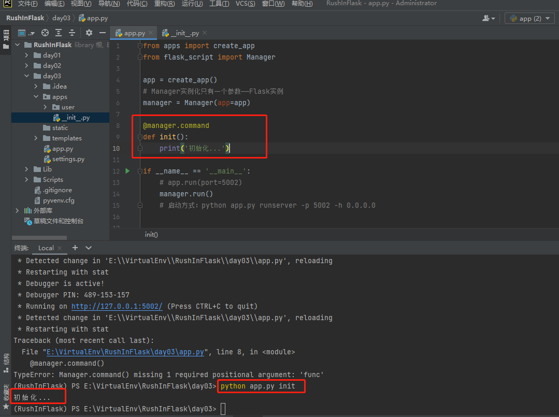The width and height of the screenshot is (559, 417).
Task: Collapse the RushInFlask root folder
Action: click(18, 45)
